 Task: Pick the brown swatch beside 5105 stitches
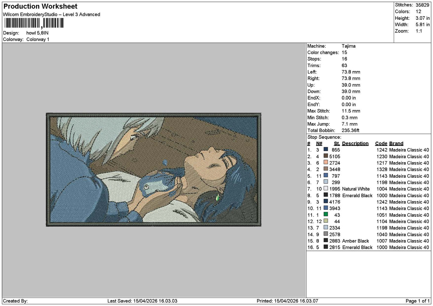[x=326, y=156]
